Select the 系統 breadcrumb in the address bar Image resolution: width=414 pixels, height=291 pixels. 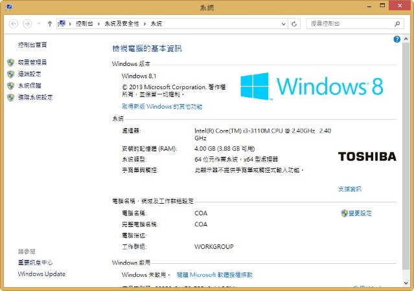click(x=156, y=24)
